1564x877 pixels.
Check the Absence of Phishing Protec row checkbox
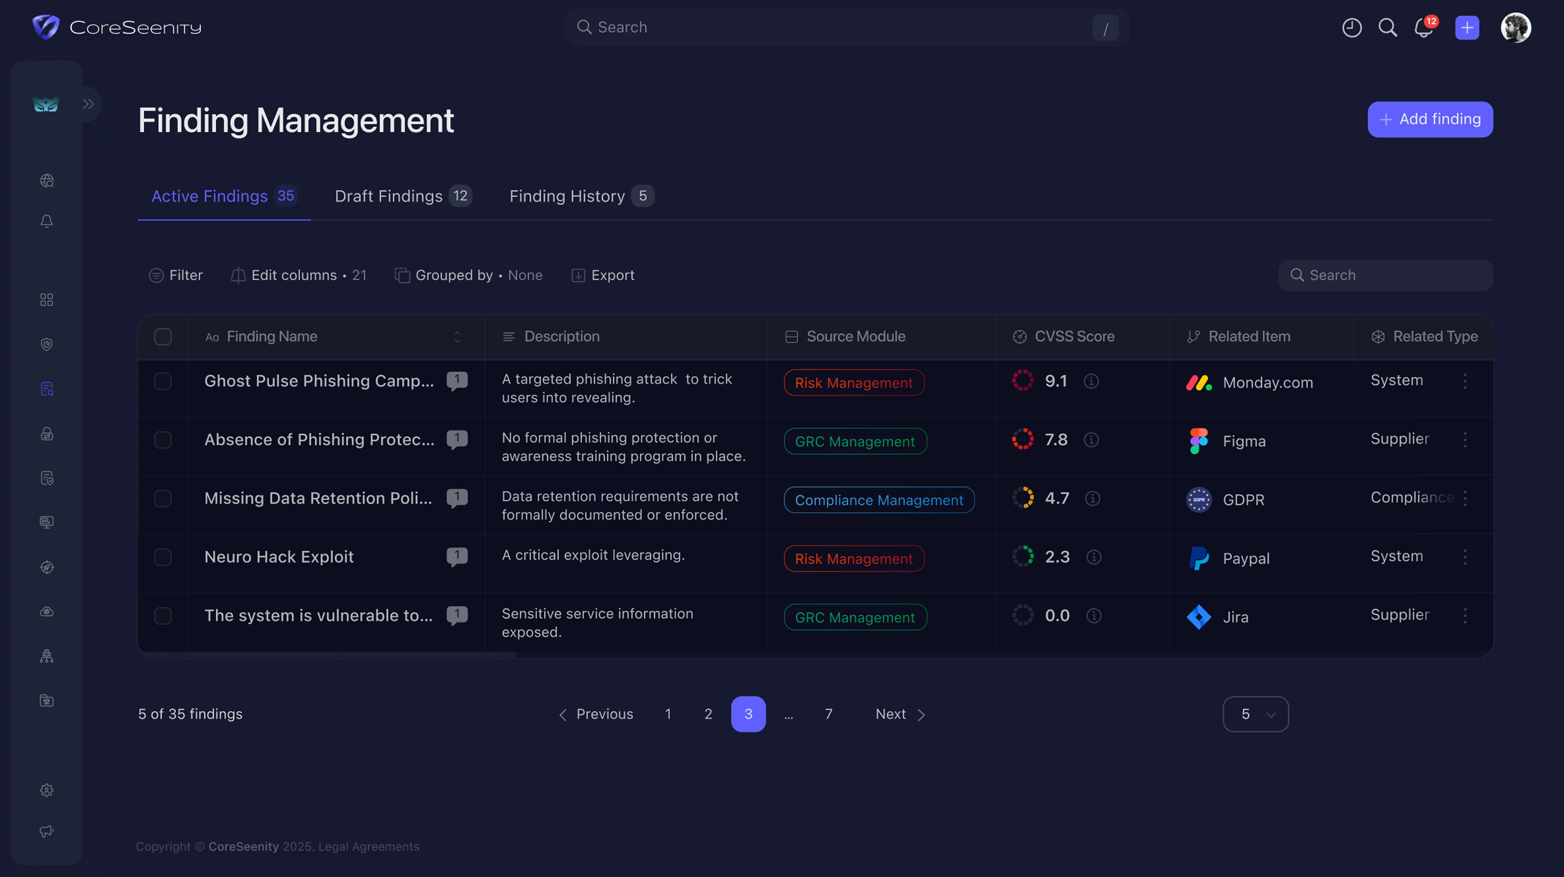tap(163, 440)
